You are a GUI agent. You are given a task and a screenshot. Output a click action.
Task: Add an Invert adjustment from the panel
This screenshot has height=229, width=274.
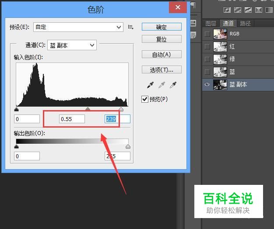(227, 10)
